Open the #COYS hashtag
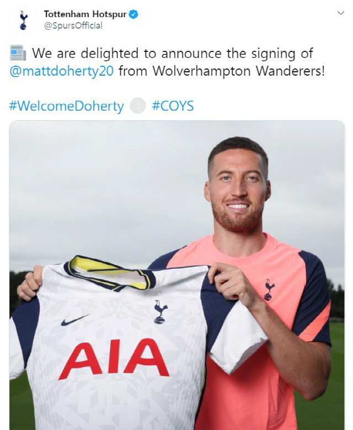 point(173,106)
